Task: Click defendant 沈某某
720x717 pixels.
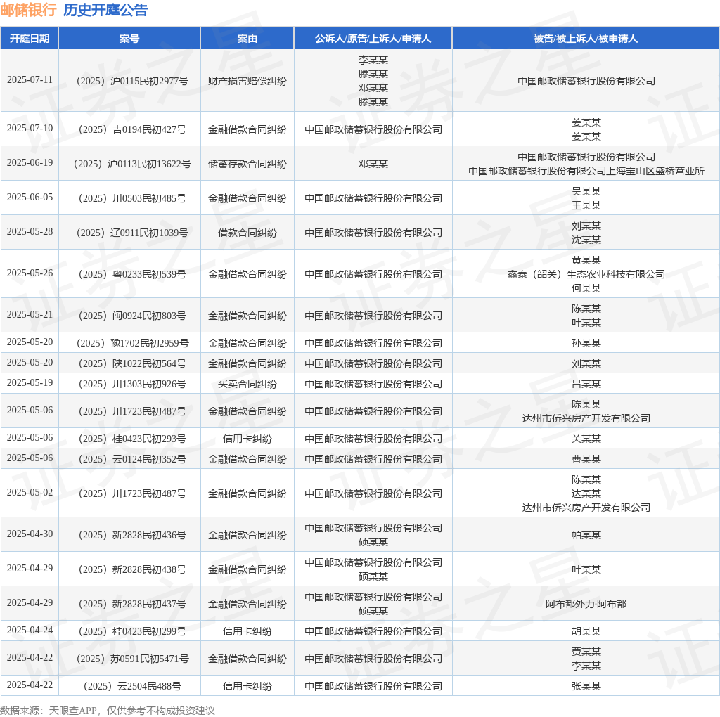Action: [x=586, y=240]
